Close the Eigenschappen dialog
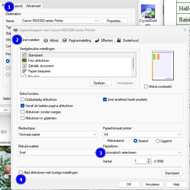 pos(185,30)
